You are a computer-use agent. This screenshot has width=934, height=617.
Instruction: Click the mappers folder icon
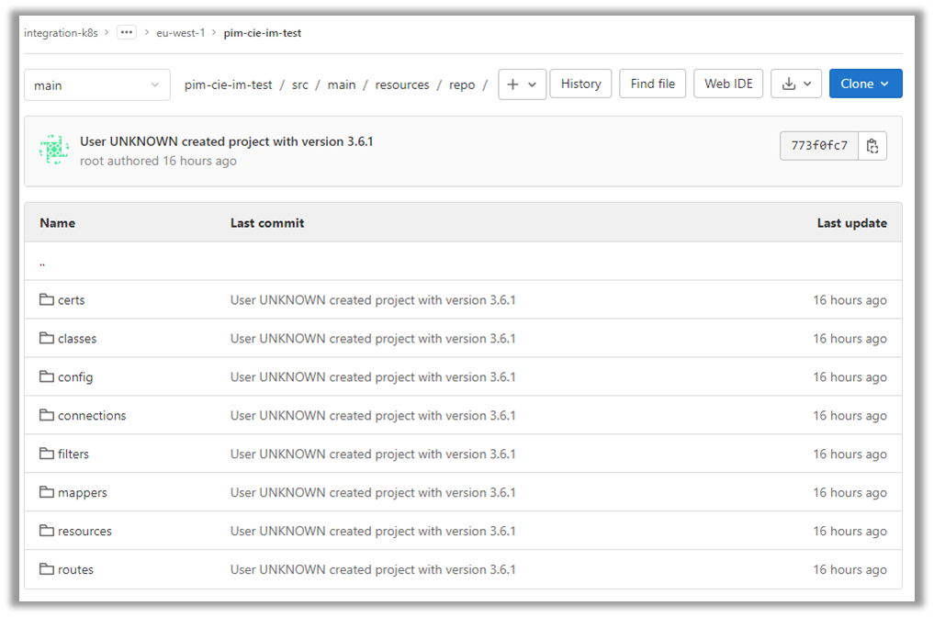pyautogui.click(x=47, y=493)
